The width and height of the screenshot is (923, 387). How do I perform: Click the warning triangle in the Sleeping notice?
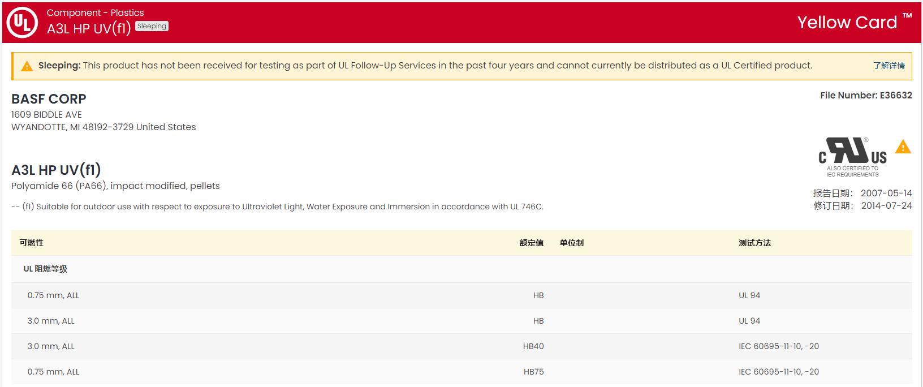pyautogui.click(x=27, y=66)
